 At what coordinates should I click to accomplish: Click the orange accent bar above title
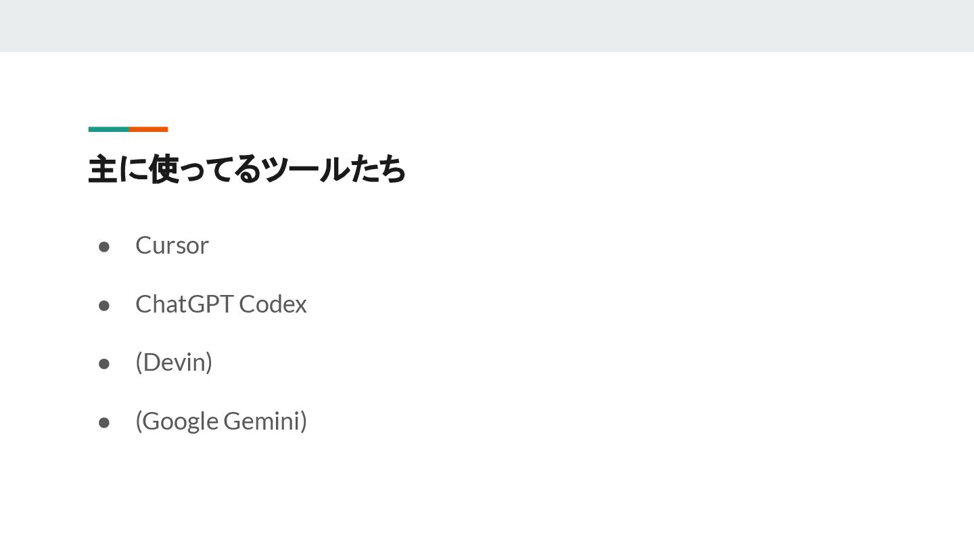148,129
